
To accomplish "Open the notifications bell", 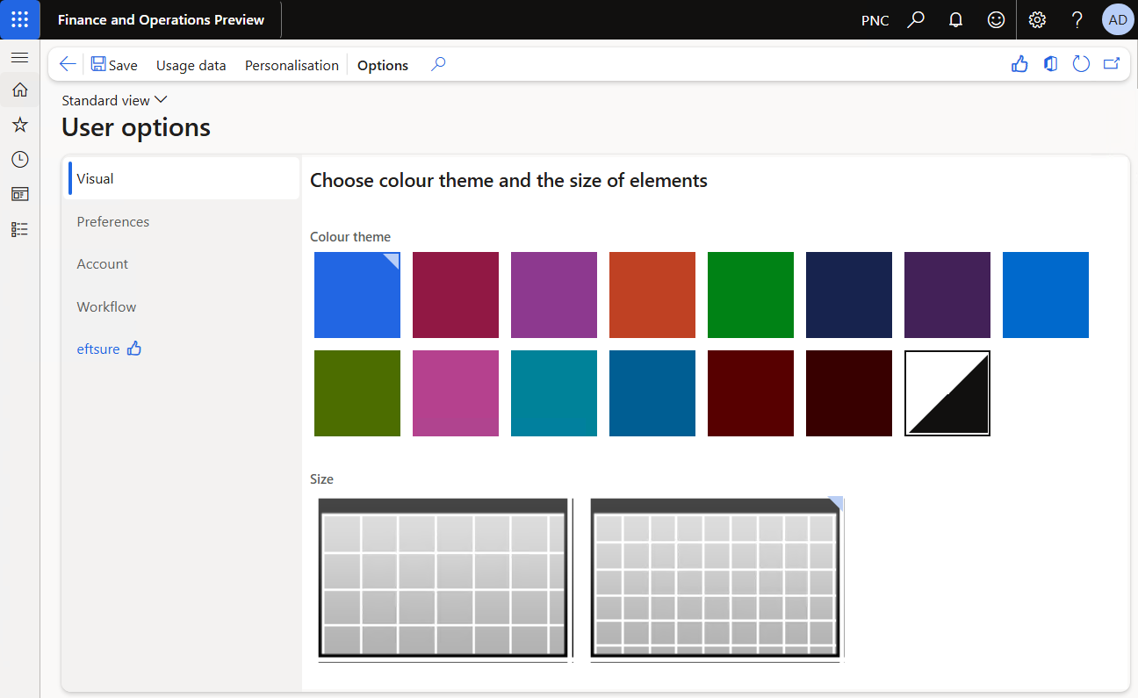I will (956, 19).
